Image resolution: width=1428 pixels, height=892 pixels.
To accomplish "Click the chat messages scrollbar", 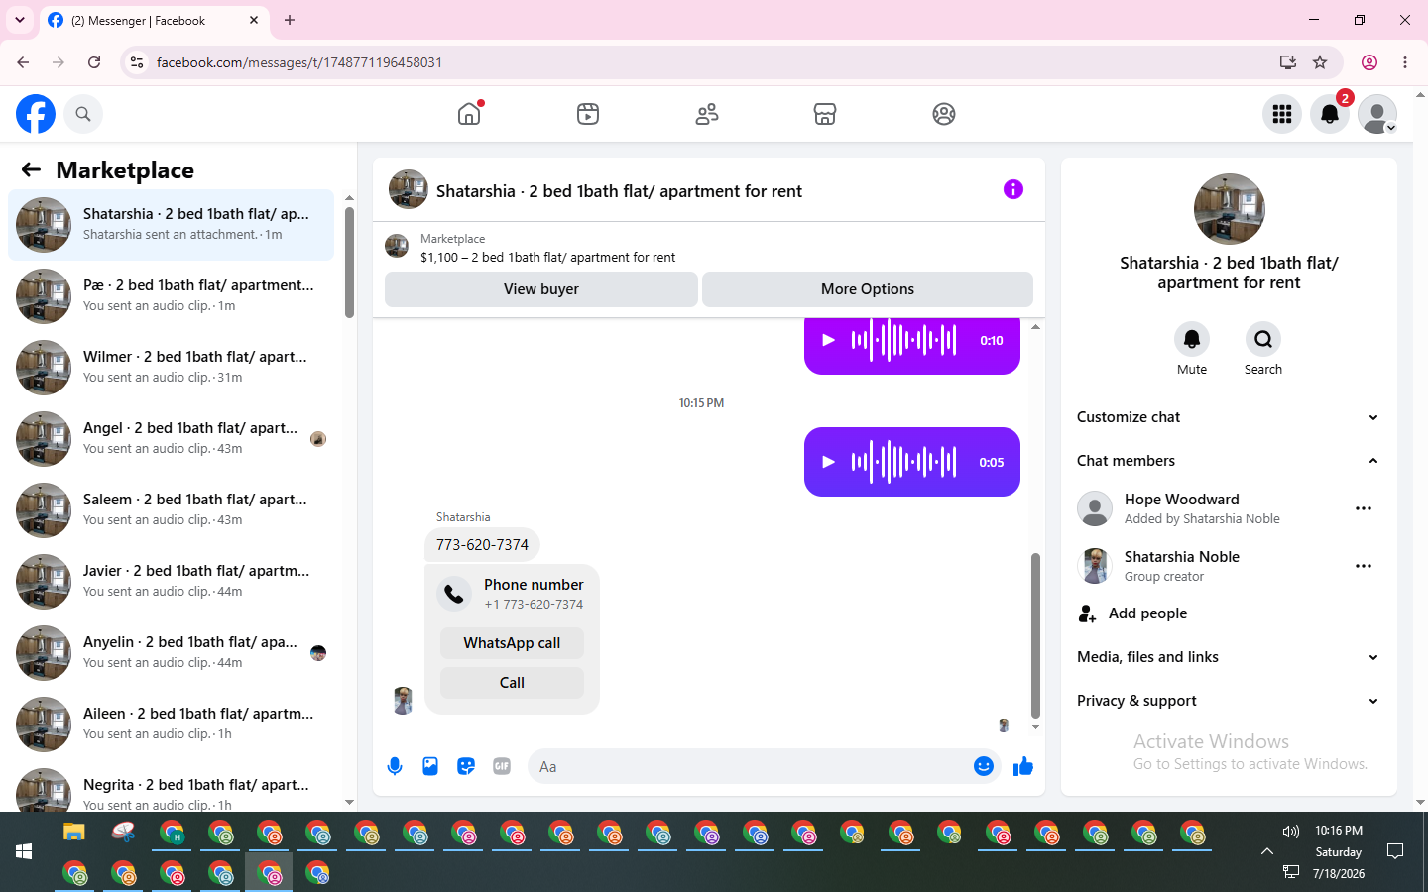I will coord(1035,635).
